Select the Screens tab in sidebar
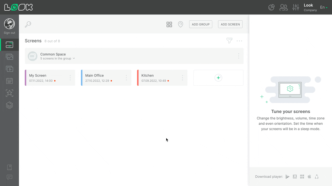 tap(9, 44)
